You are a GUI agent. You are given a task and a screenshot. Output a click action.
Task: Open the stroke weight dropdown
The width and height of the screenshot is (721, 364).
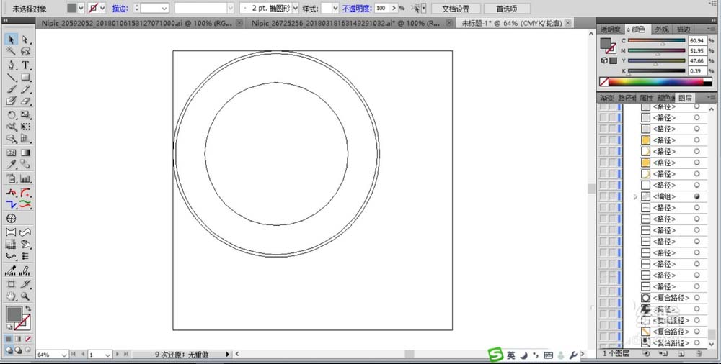(x=164, y=8)
